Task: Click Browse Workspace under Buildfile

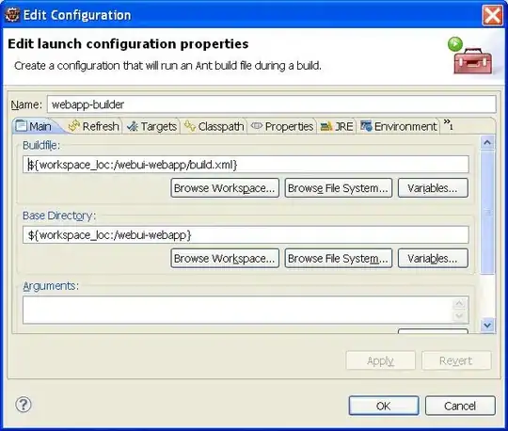Action: click(x=225, y=187)
